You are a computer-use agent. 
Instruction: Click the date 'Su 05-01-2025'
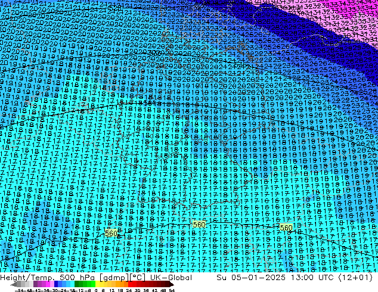click(251, 278)
